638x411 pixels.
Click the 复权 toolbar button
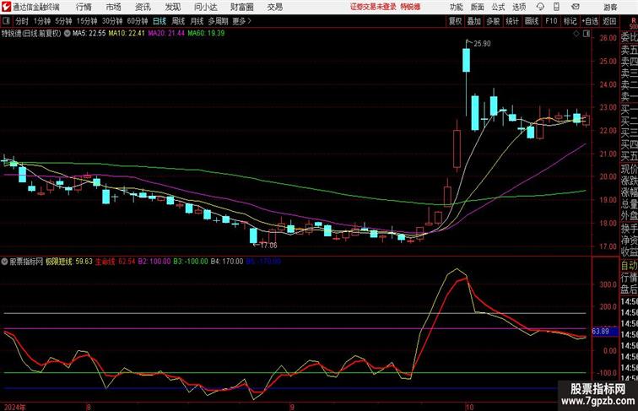[456, 21]
